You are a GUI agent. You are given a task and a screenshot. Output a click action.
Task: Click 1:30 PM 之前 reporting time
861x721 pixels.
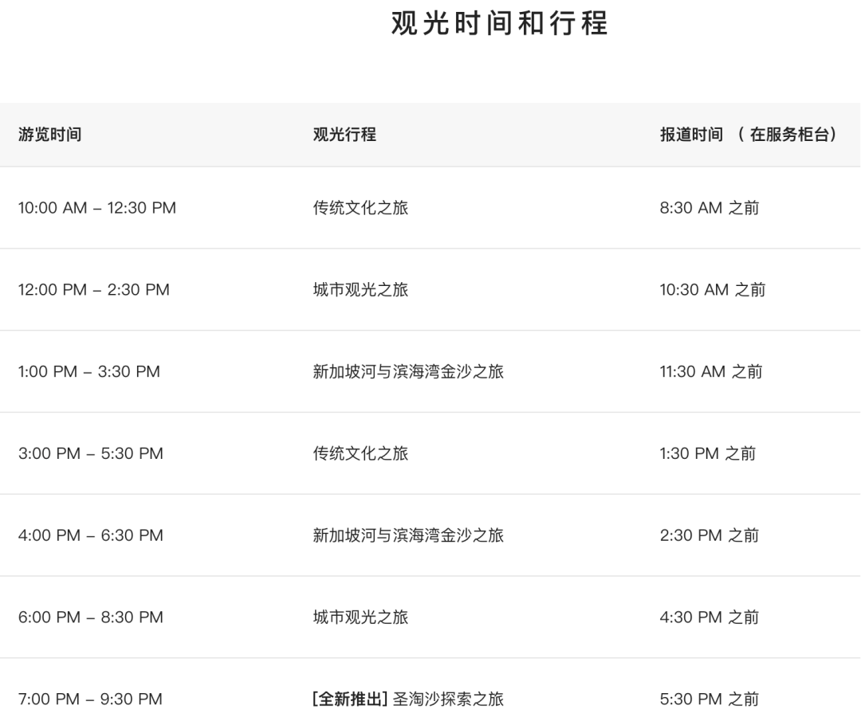(708, 453)
